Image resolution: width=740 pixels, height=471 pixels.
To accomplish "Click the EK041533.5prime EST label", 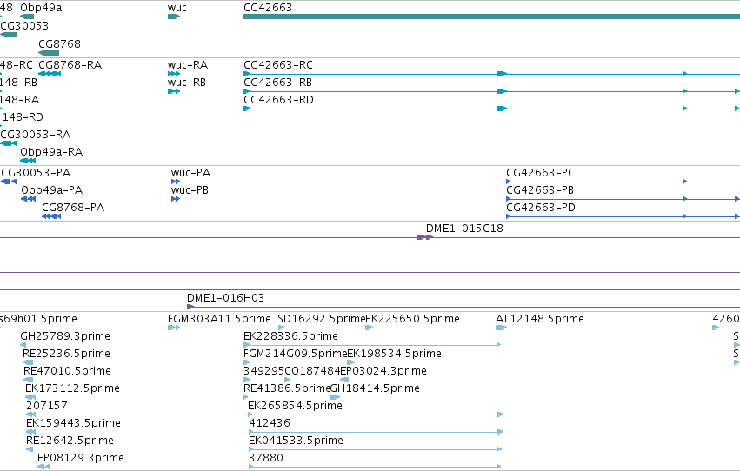I will pos(296,441).
